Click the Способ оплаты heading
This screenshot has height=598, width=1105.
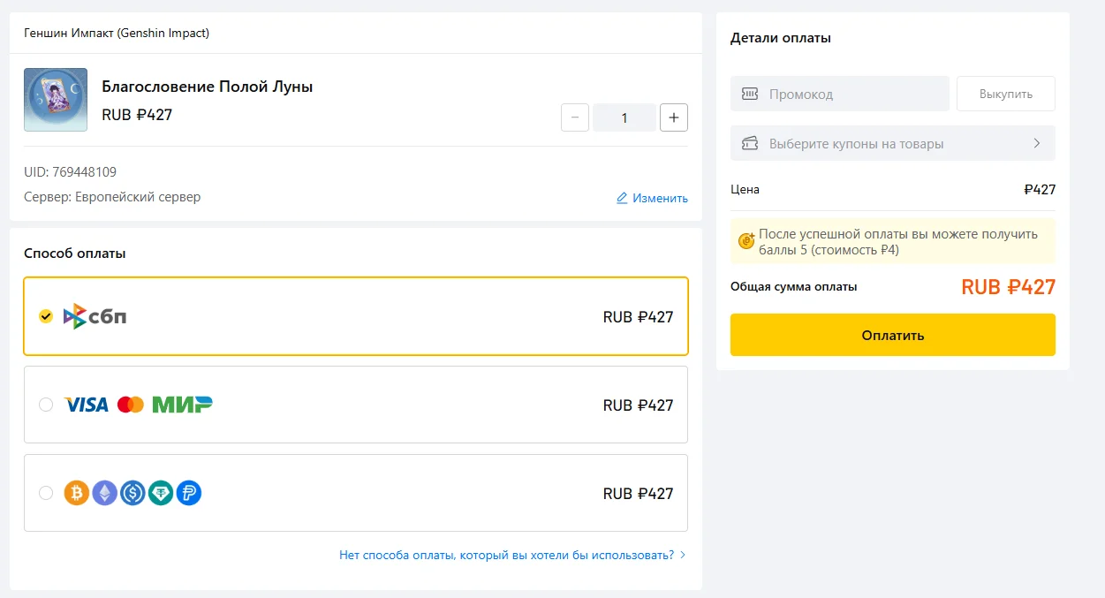point(75,254)
